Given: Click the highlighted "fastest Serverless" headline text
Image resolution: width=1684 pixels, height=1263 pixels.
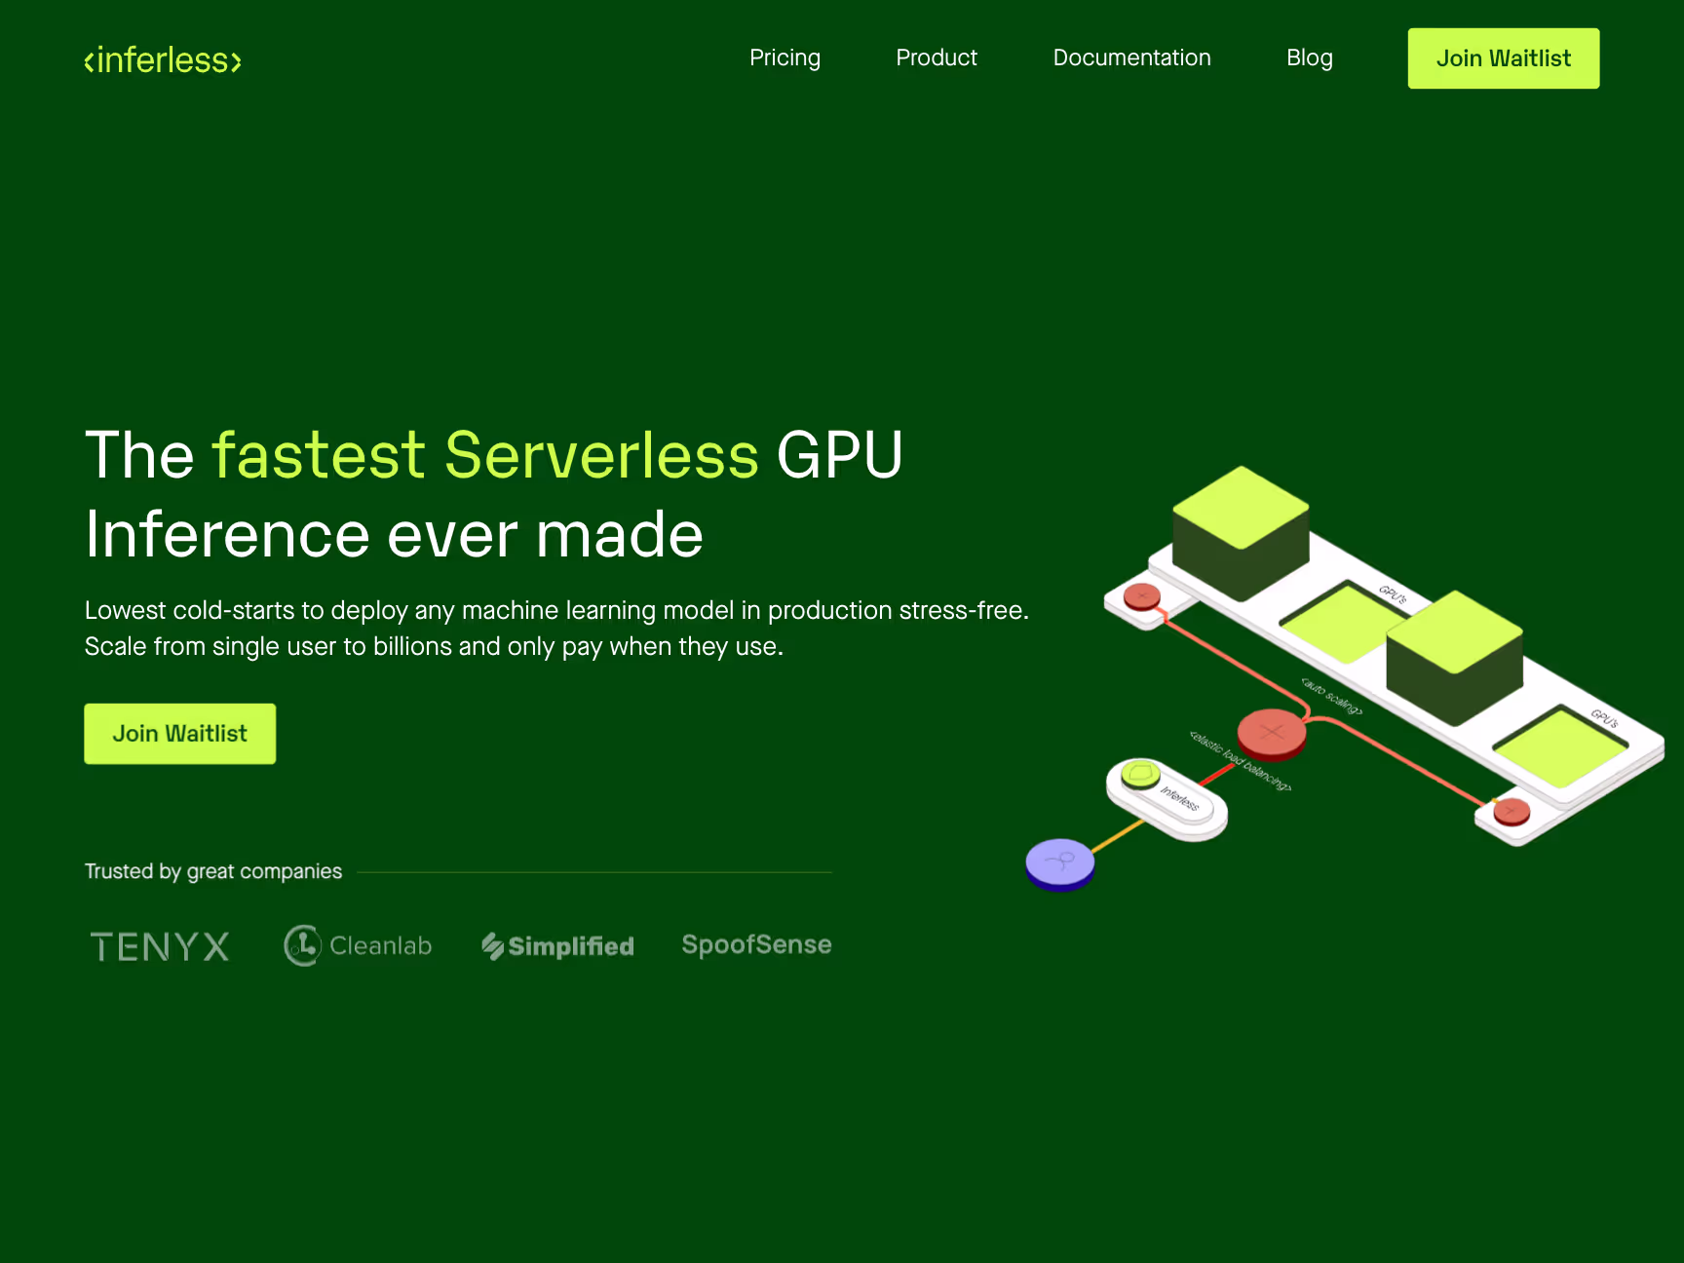Looking at the screenshot, I should point(485,455).
